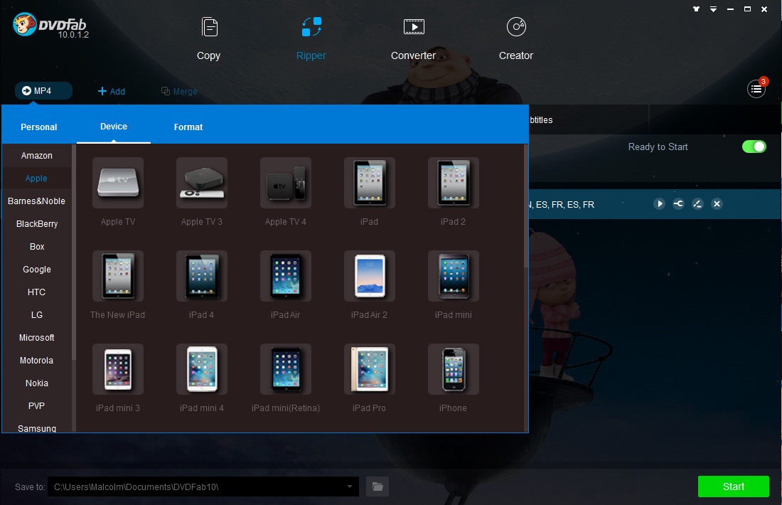Start the ripping process
The height and width of the screenshot is (505, 782).
pyautogui.click(x=733, y=487)
